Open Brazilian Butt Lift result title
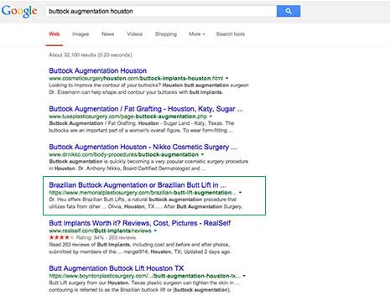Viewport: 390px width, 306px height. [x=138, y=185]
